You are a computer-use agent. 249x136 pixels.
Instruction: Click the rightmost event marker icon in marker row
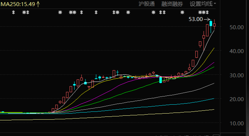[207, 12]
